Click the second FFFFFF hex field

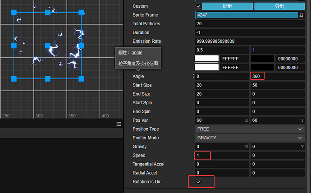[x=234, y=68]
